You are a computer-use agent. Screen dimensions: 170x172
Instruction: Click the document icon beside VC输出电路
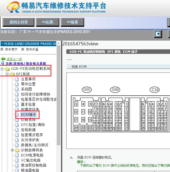(x=17, y=160)
